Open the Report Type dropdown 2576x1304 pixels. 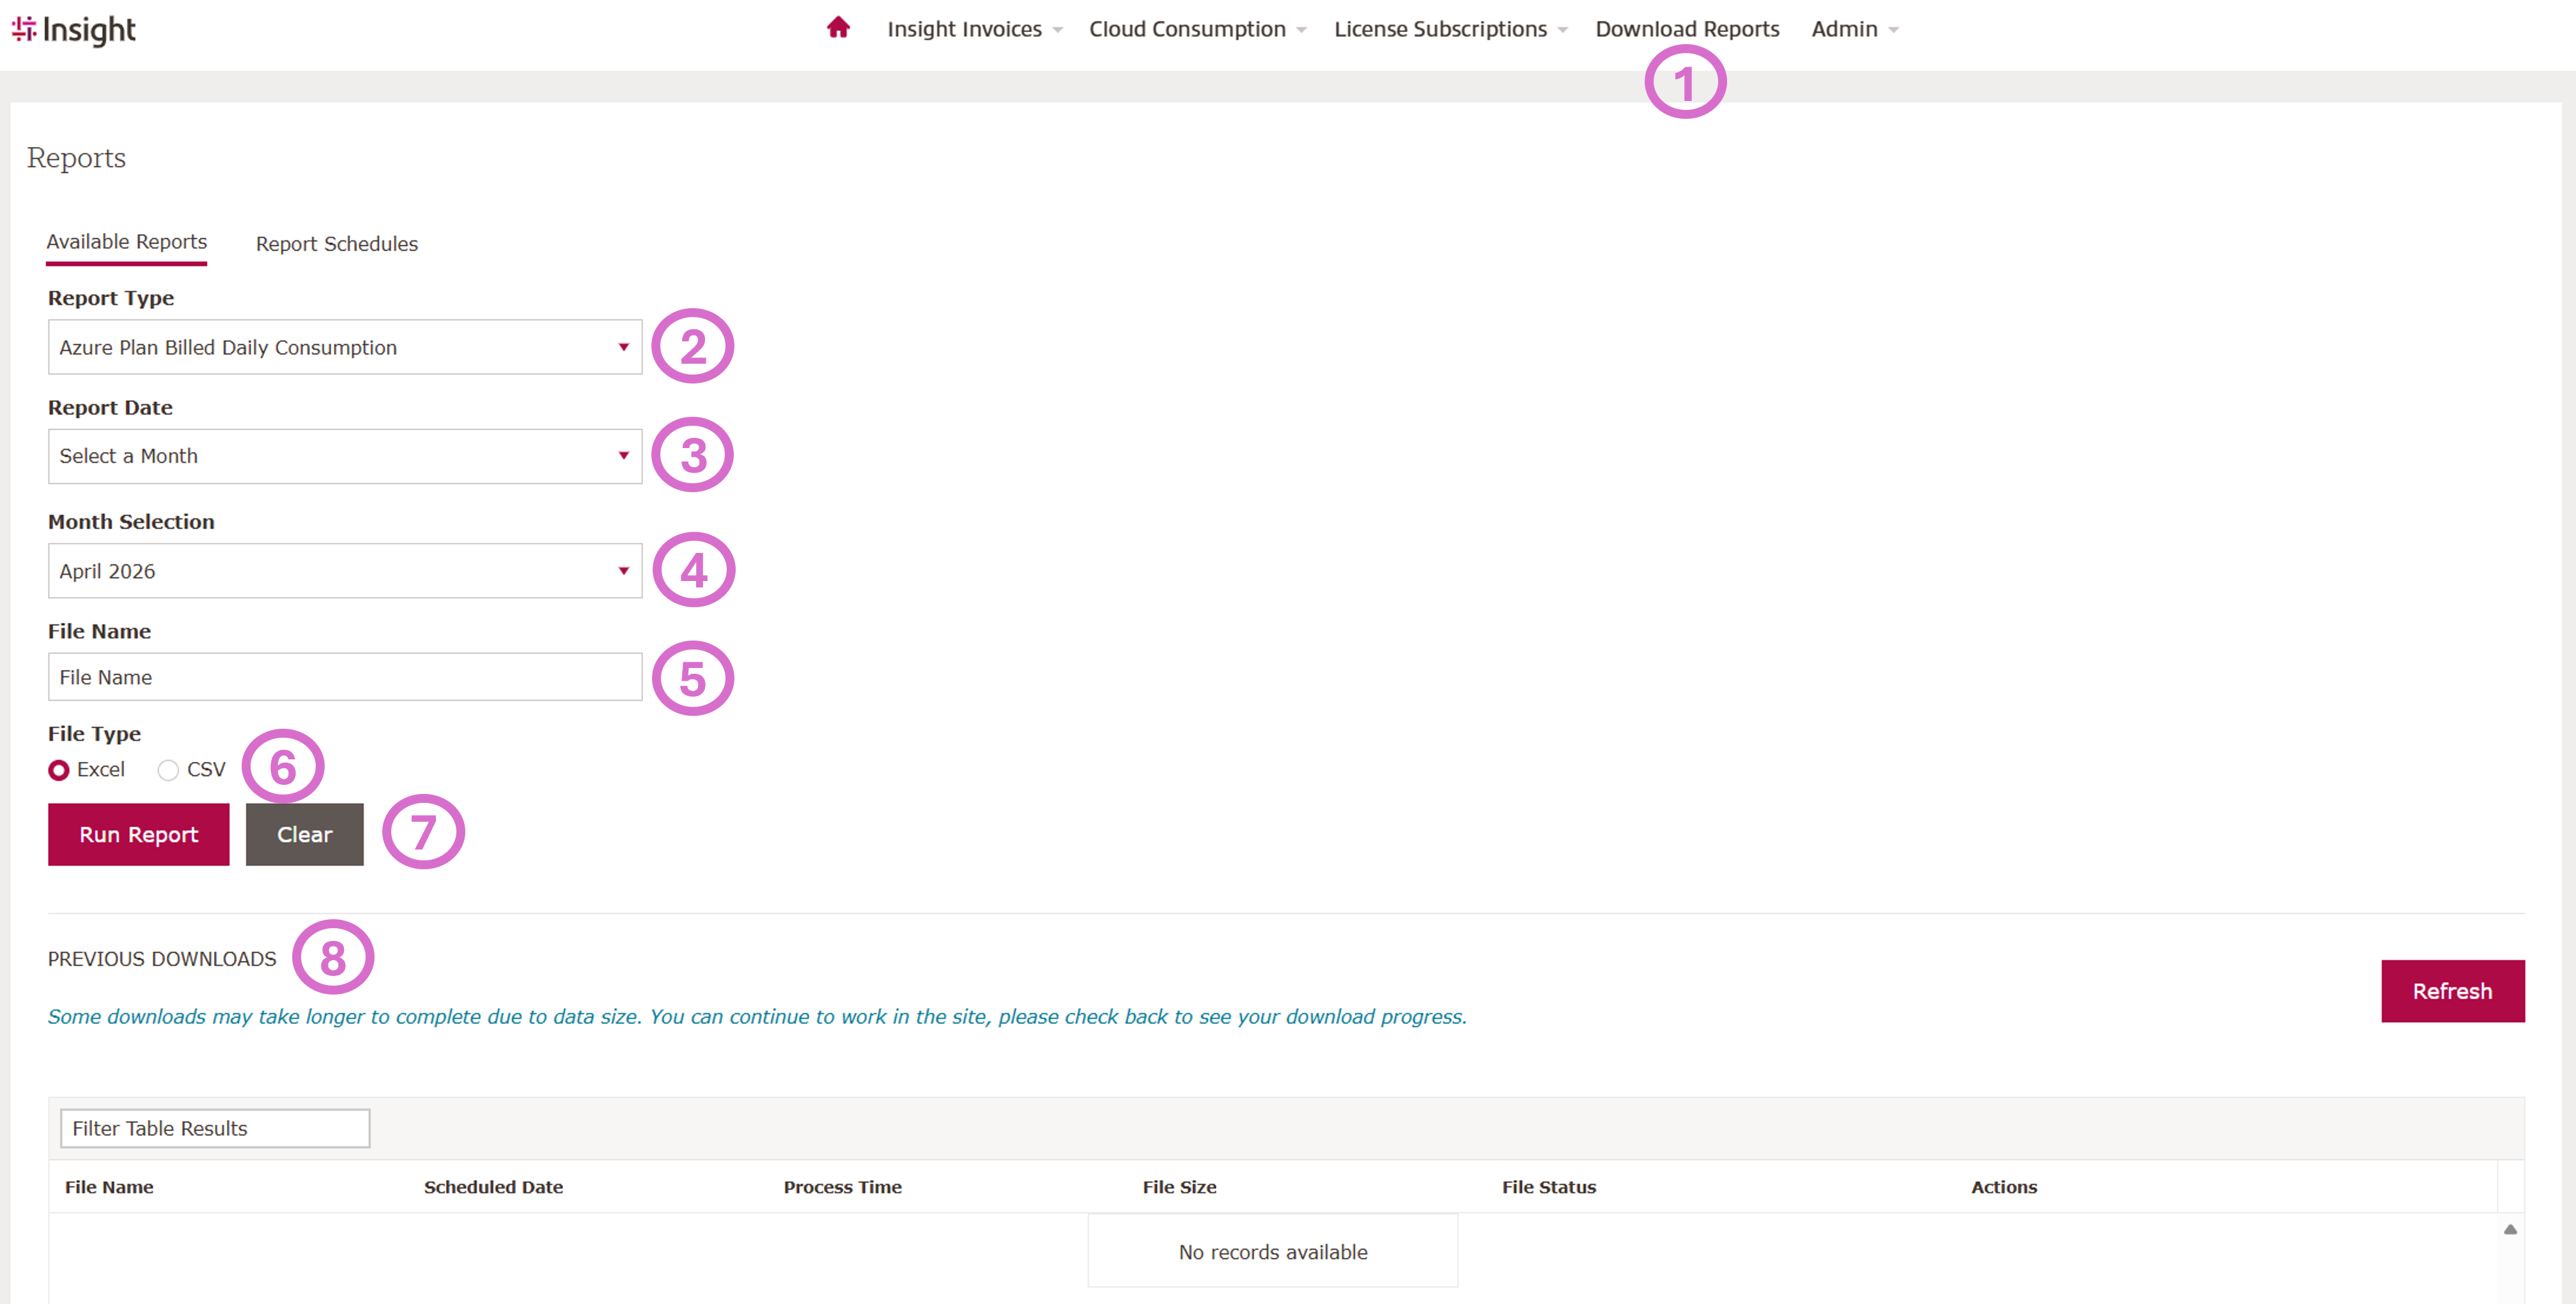[345, 347]
